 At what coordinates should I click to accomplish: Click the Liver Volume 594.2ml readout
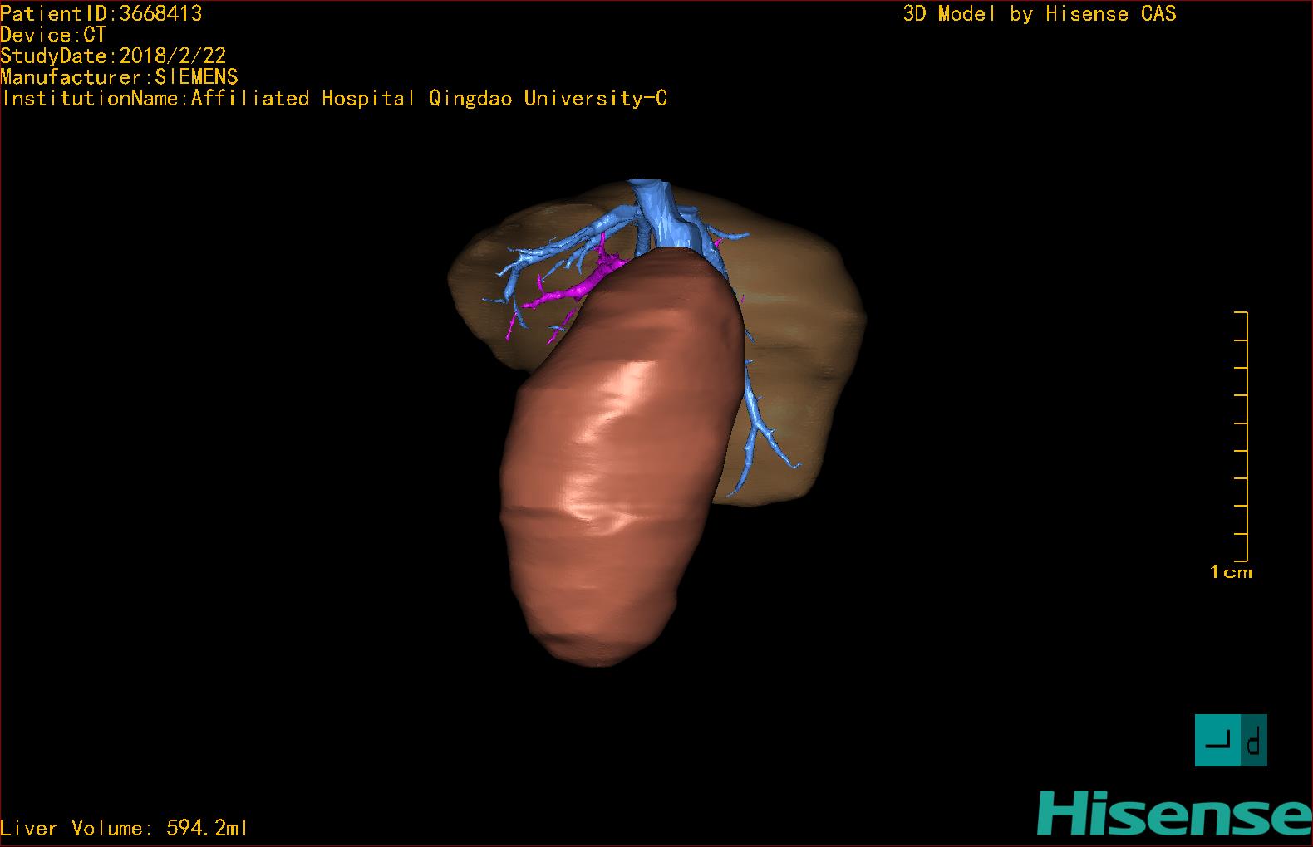point(125,828)
